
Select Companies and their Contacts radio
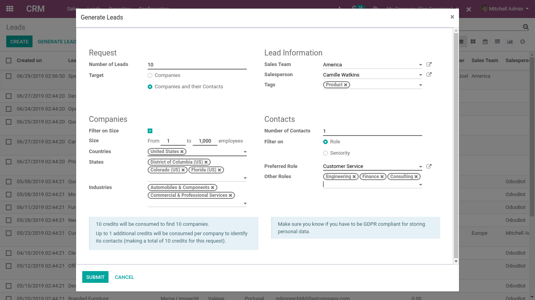pyautogui.click(x=150, y=87)
